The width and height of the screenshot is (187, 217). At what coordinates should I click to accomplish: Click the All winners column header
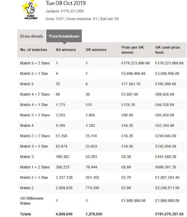[66, 50]
